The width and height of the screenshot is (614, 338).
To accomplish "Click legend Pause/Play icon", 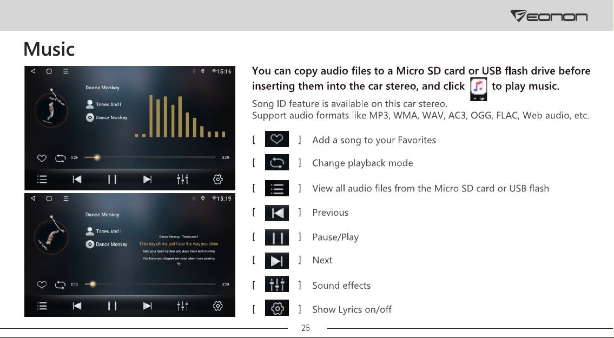I will (x=277, y=237).
